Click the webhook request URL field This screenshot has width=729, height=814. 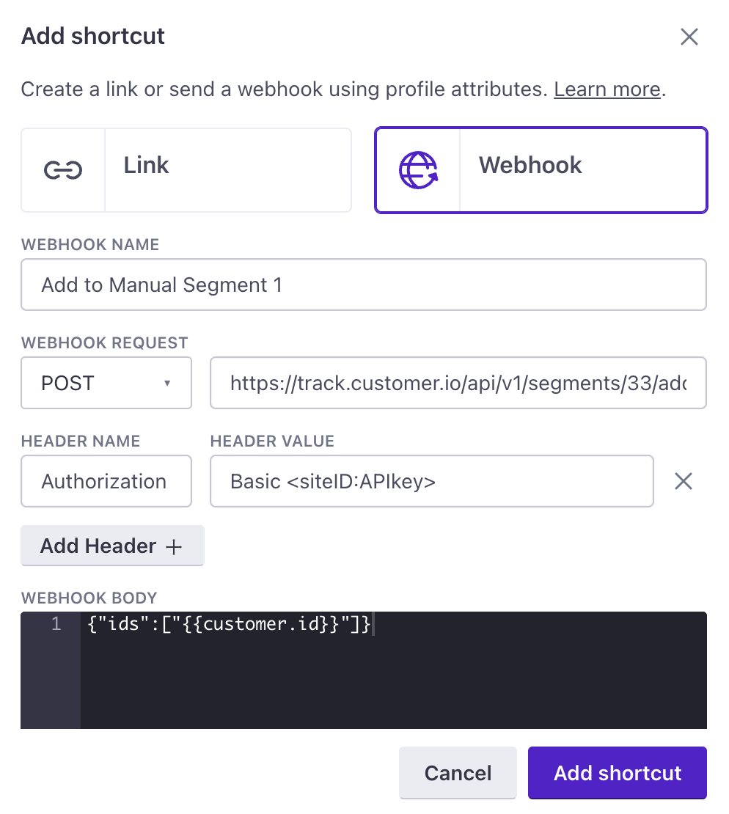click(458, 383)
